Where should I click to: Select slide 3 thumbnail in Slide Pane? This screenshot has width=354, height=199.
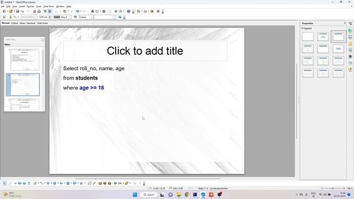pyautogui.click(x=24, y=104)
